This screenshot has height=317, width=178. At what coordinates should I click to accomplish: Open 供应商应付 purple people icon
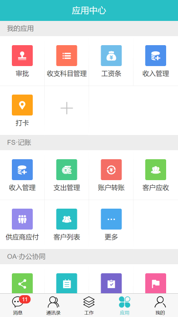[x=22, y=219]
